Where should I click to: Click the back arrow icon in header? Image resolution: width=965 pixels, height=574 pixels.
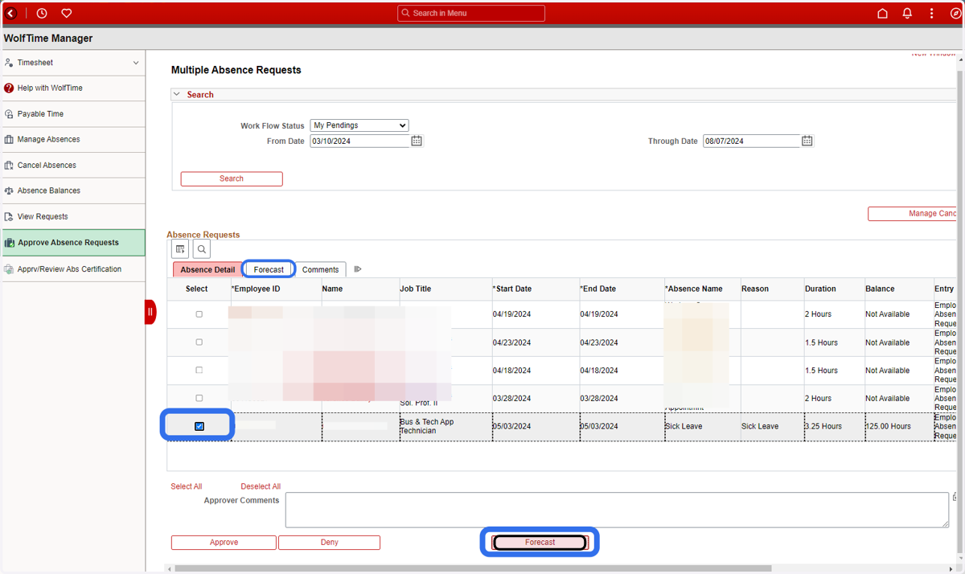pos(10,13)
